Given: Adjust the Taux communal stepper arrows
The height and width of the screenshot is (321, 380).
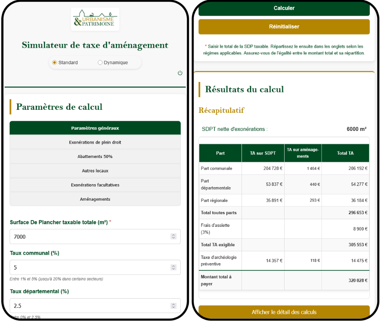Looking at the screenshot, I should point(173,267).
